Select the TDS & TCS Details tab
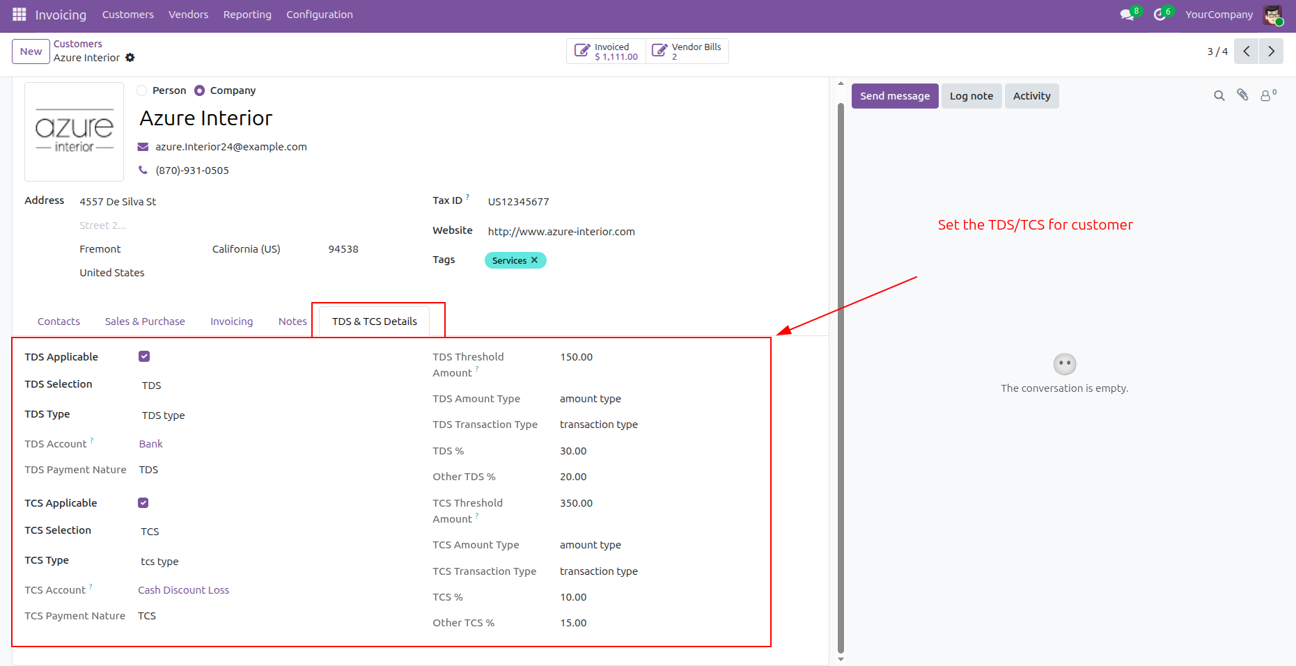The height and width of the screenshot is (666, 1296). pyautogui.click(x=375, y=322)
